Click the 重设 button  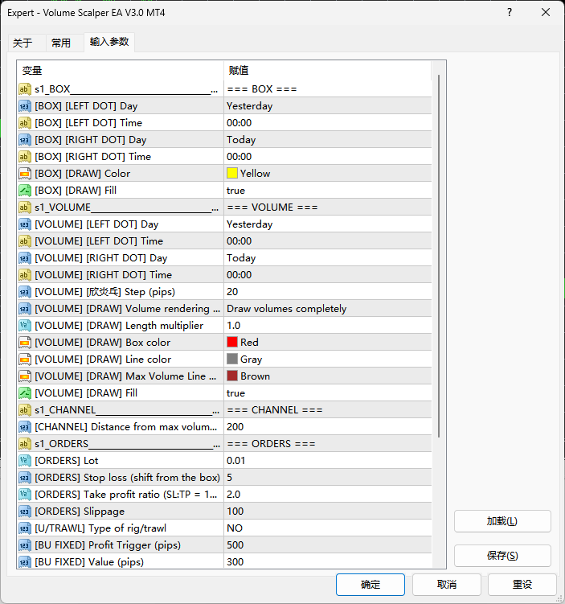pos(522,585)
